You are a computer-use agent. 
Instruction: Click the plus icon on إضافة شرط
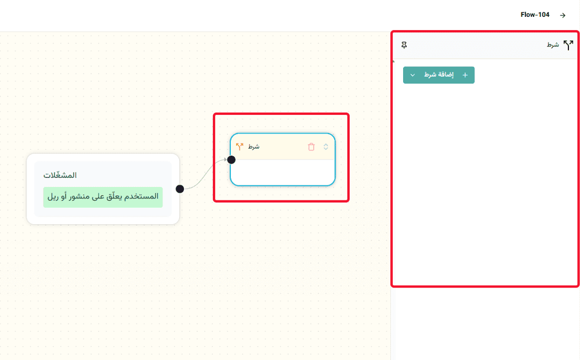465,75
